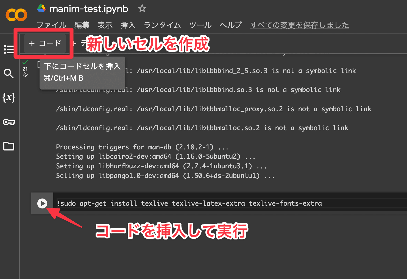The height and width of the screenshot is (279, 407).
Task: Open the files folder panel
Action: tap(9, 146)
